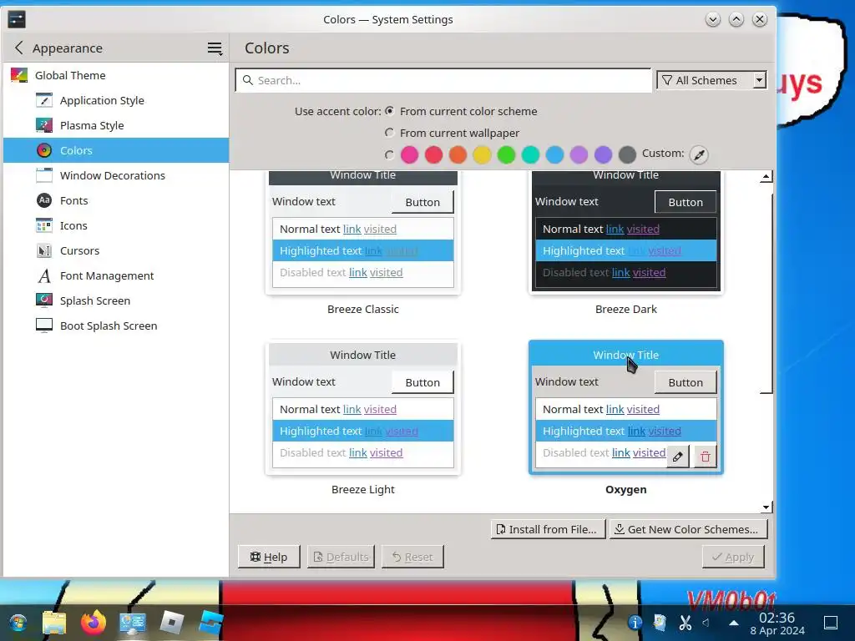855x641 pixels.
Task: Open the system settings taskbar icon
Action: click(133, 623)
